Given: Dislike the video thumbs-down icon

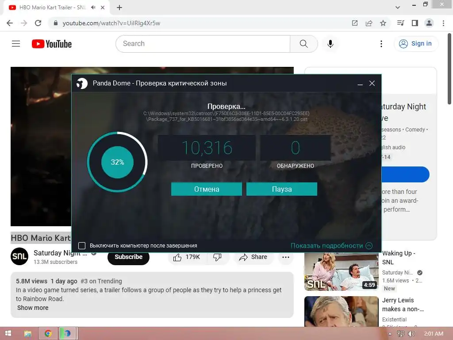Looking at the screenshot, I should coord(217,257).
